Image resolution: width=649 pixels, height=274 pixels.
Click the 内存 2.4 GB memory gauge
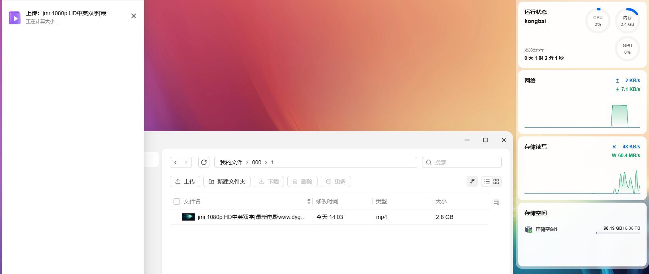(627, 21)
